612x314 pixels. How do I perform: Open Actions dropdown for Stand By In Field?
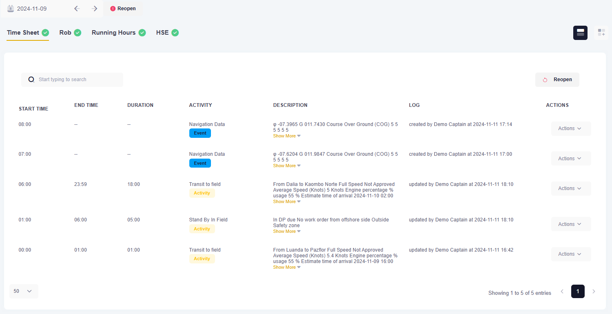click(x=571, y=224)
